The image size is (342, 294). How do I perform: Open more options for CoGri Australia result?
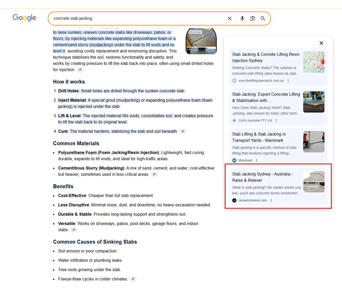pos(276,121)
